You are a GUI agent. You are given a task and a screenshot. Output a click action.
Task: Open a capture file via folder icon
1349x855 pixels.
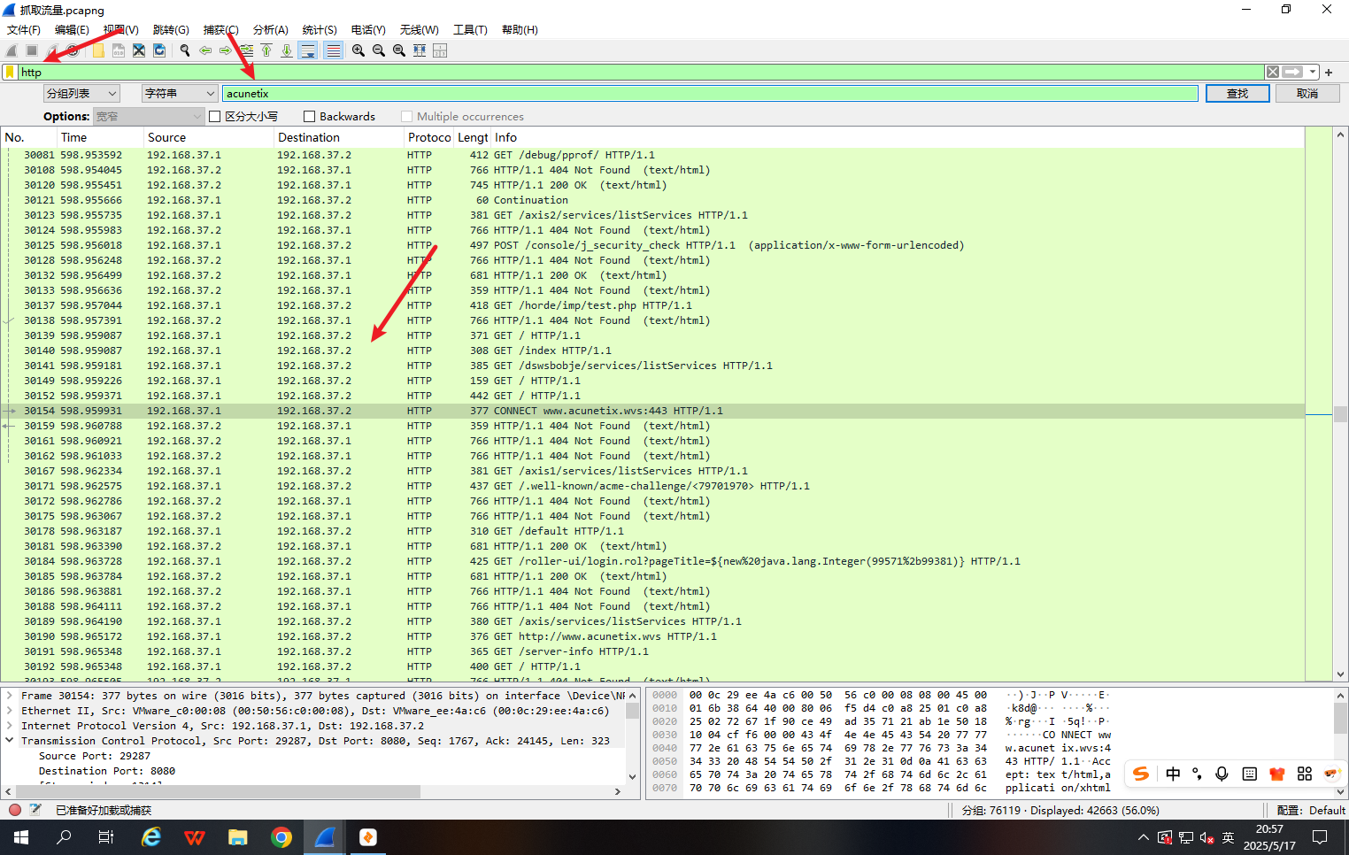97,50
